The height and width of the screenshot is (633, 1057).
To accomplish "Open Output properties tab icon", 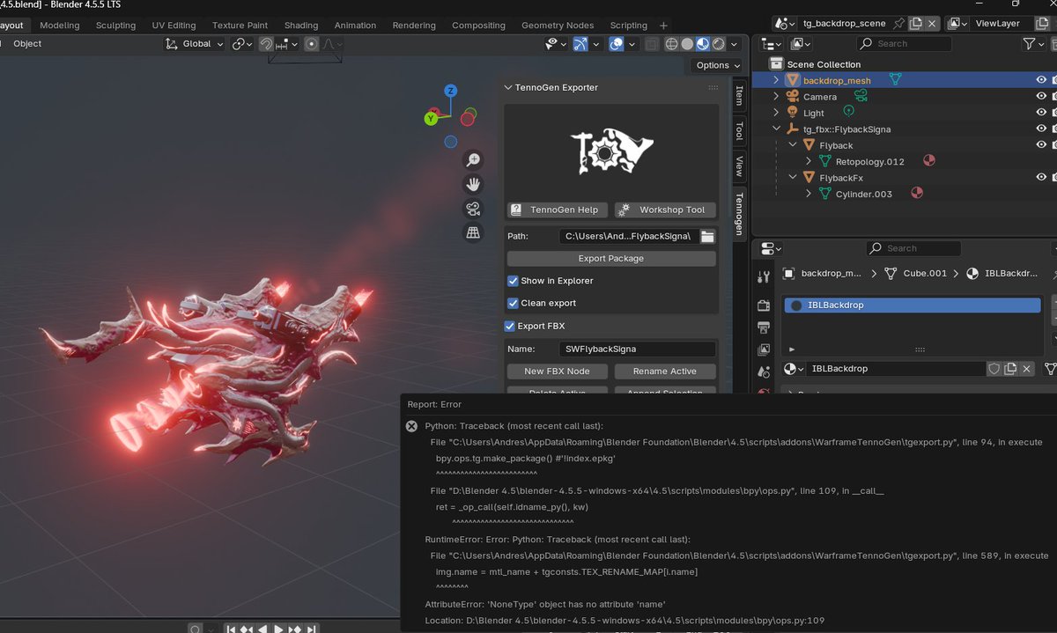I will coord(764,328).
